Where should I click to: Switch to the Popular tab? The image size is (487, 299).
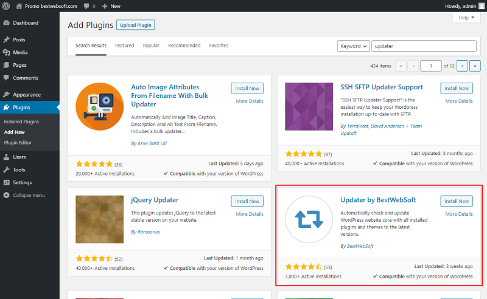tap(151, 46)
